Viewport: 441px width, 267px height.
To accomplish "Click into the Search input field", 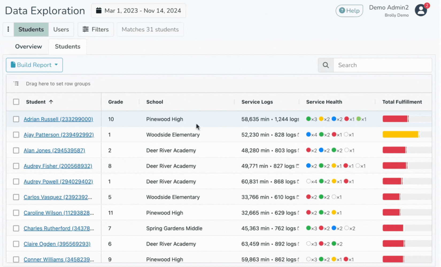I will click(x=382, y=65).
